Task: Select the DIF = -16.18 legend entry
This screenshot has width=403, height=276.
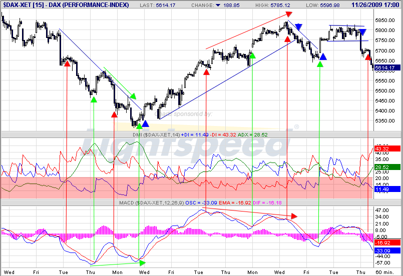Action: (267, 203)
